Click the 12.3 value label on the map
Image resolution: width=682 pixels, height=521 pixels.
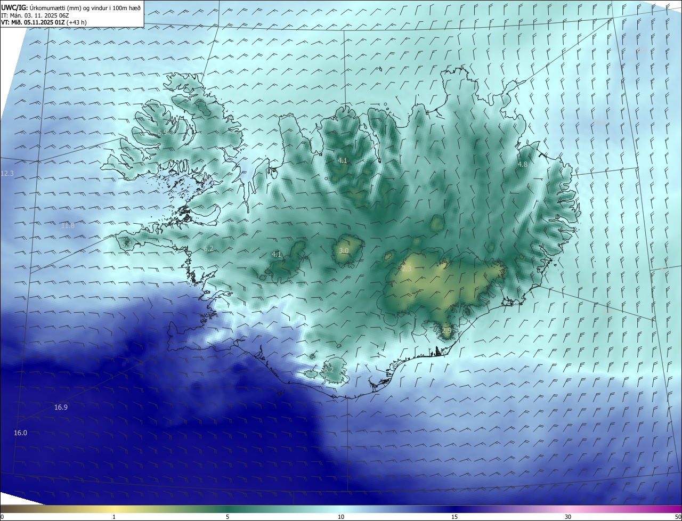7,174
